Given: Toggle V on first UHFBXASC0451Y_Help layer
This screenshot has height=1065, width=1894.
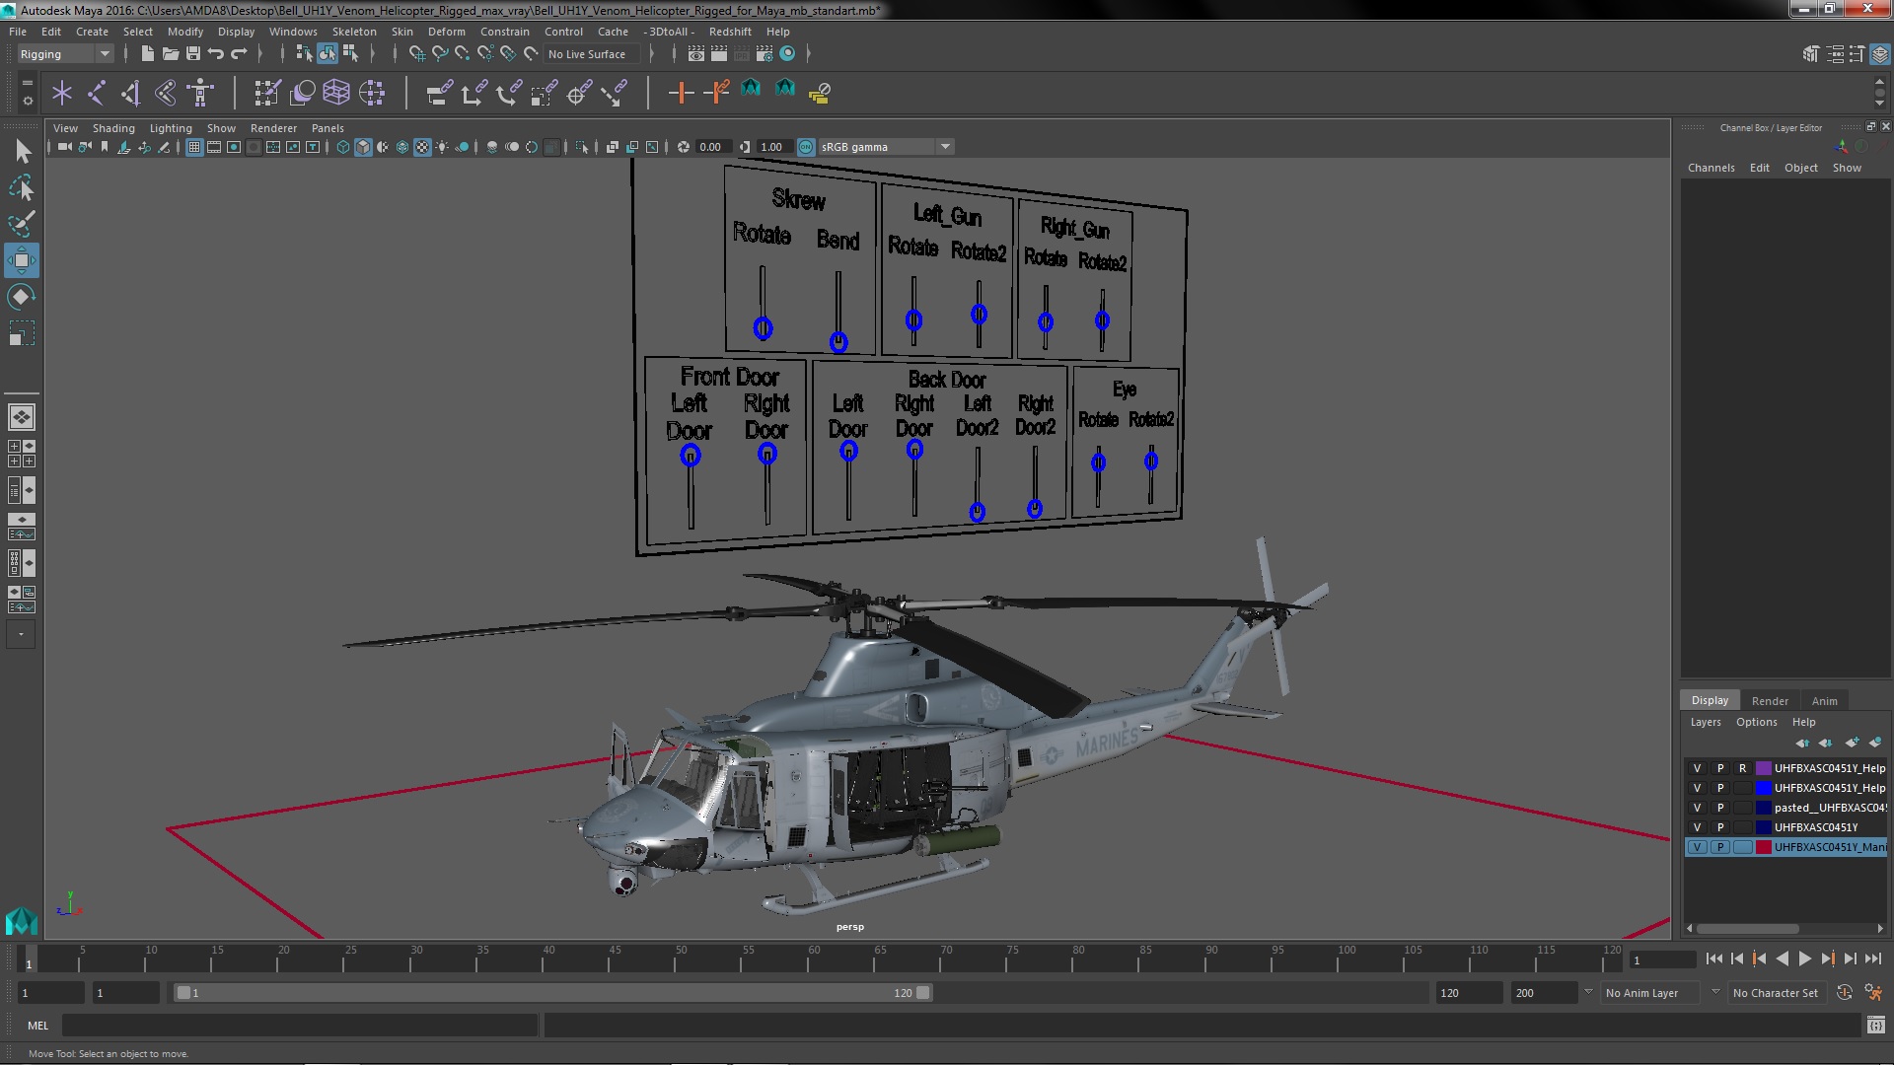Looking at the screenshot, I should pyautogui.click(x=1697, y=768).
